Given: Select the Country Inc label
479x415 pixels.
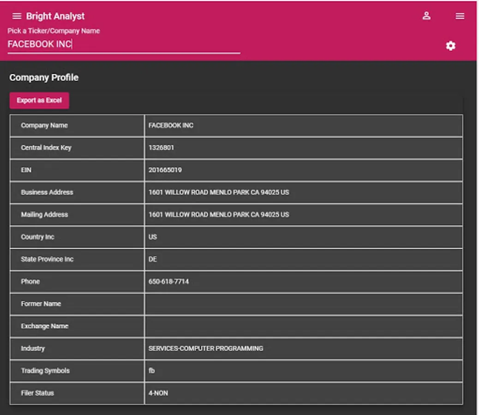Looking at the screenshot, I should pyautogui.click(x=37, y=237).
